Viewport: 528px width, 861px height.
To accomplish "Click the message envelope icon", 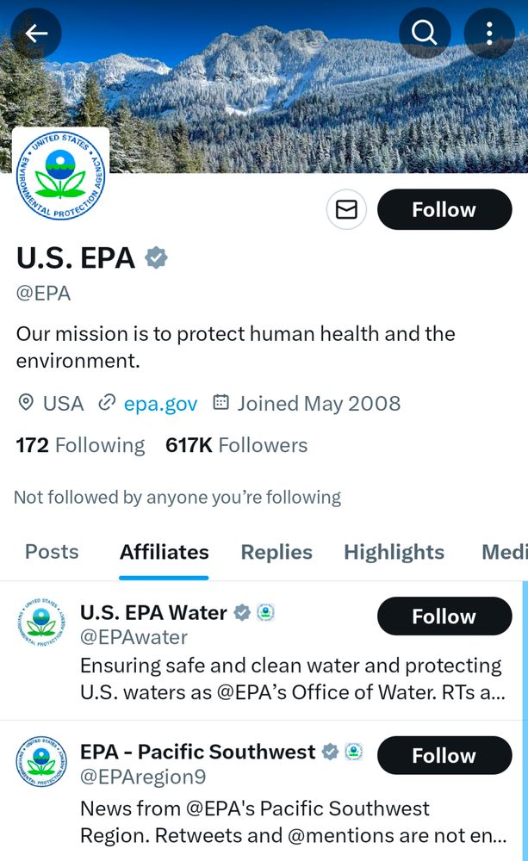I will (x=347, y=209).
